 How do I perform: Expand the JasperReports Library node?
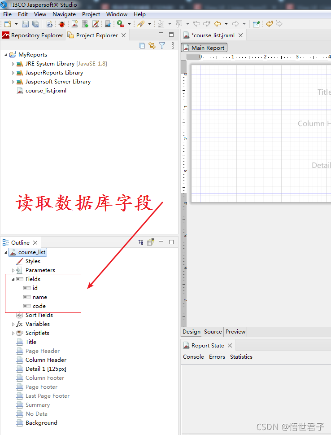(x=13, y=73)
